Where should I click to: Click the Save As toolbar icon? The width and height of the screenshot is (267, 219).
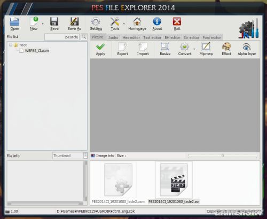point(74,22)
